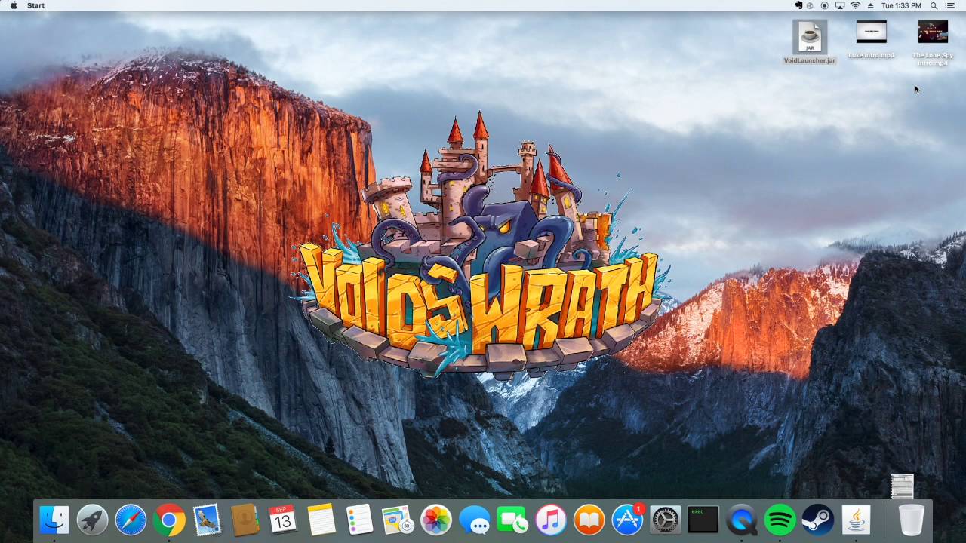Open Notes yellow notepad in Dock

(x=321, y=520)
